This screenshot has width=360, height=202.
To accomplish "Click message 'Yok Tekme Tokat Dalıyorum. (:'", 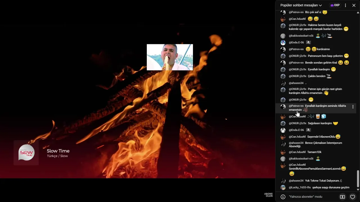I will [x=323, y=181].
